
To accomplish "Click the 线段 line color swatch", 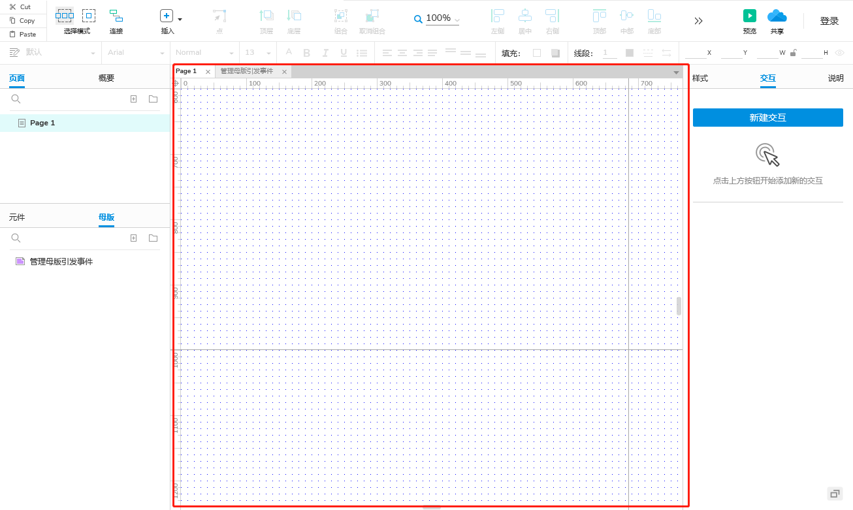I will (630, 53).
